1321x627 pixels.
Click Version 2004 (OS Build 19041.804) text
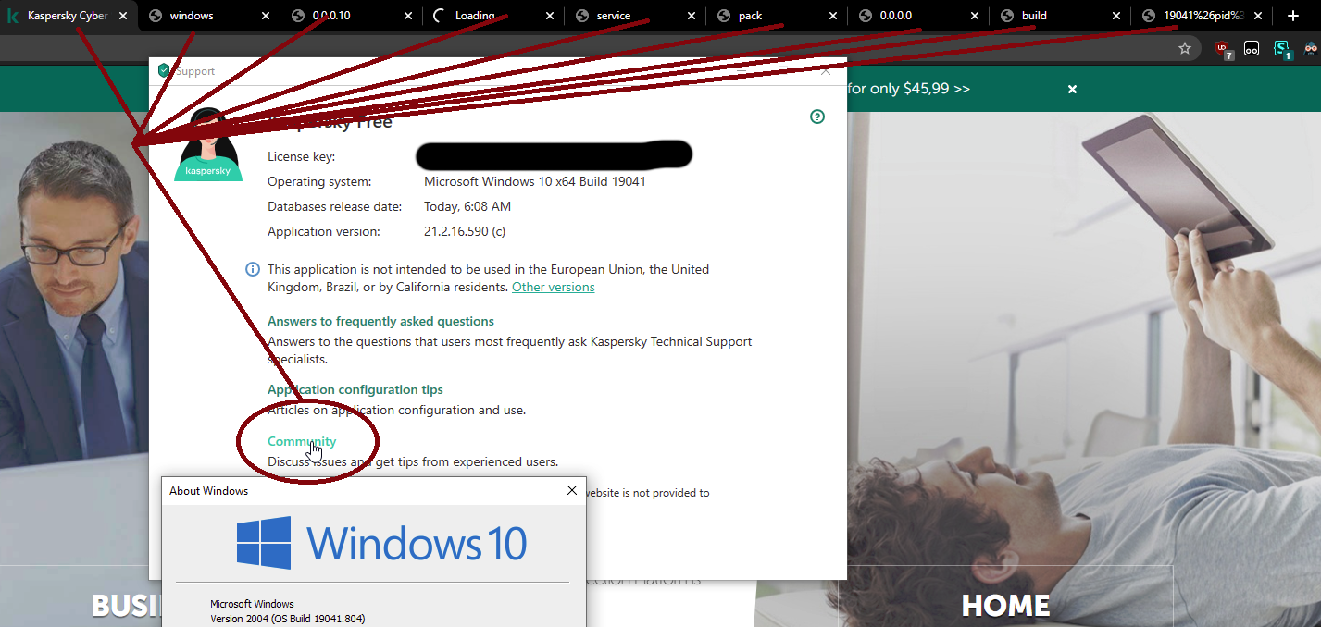(x=288, y=619)
